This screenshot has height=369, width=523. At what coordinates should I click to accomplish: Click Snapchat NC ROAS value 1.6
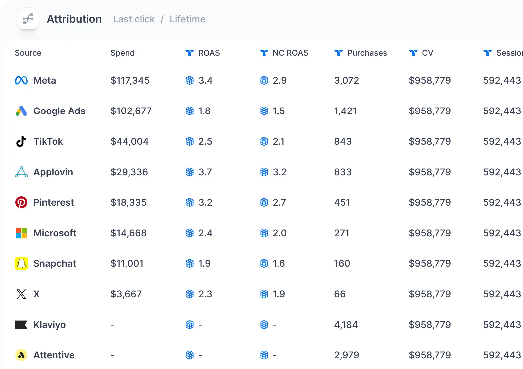click(x=279, y=263)
